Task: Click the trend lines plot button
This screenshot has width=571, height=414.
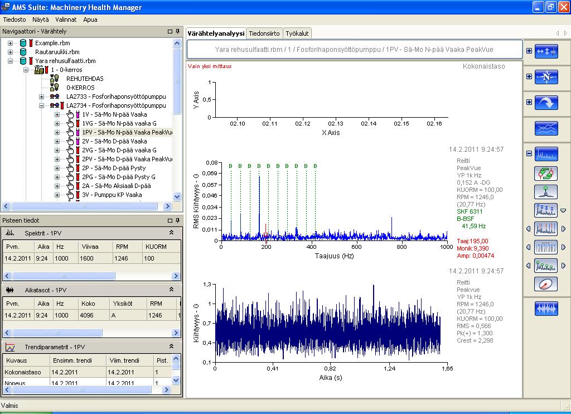Action: [546, 128]
